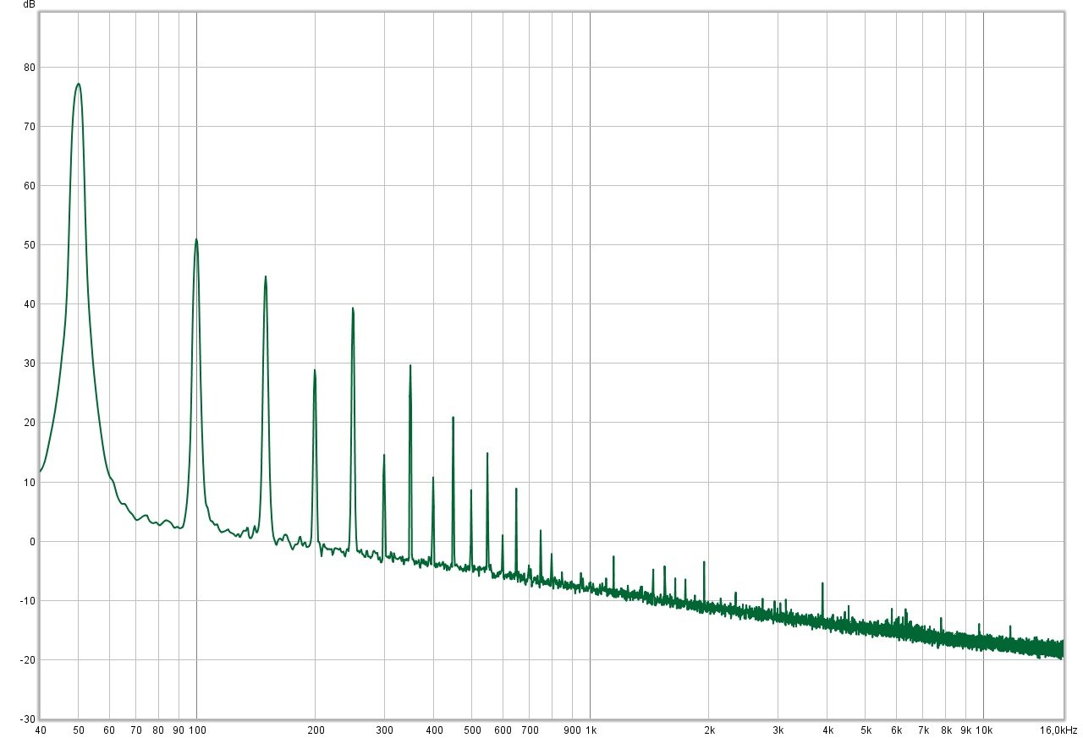The height and width of the screenshot is (738, 1083).
Task: Click the 350 Hz harmonic peak top
Action: (410, 365)
